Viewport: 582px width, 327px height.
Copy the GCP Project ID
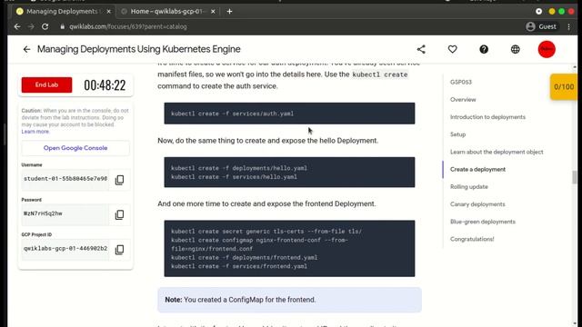[119, 250]
